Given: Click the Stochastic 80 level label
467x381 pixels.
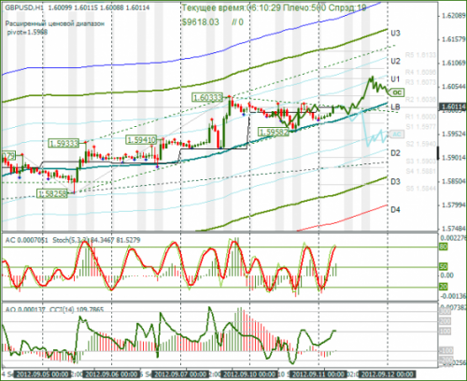Looking at the screenshot, I should [444, 247].
